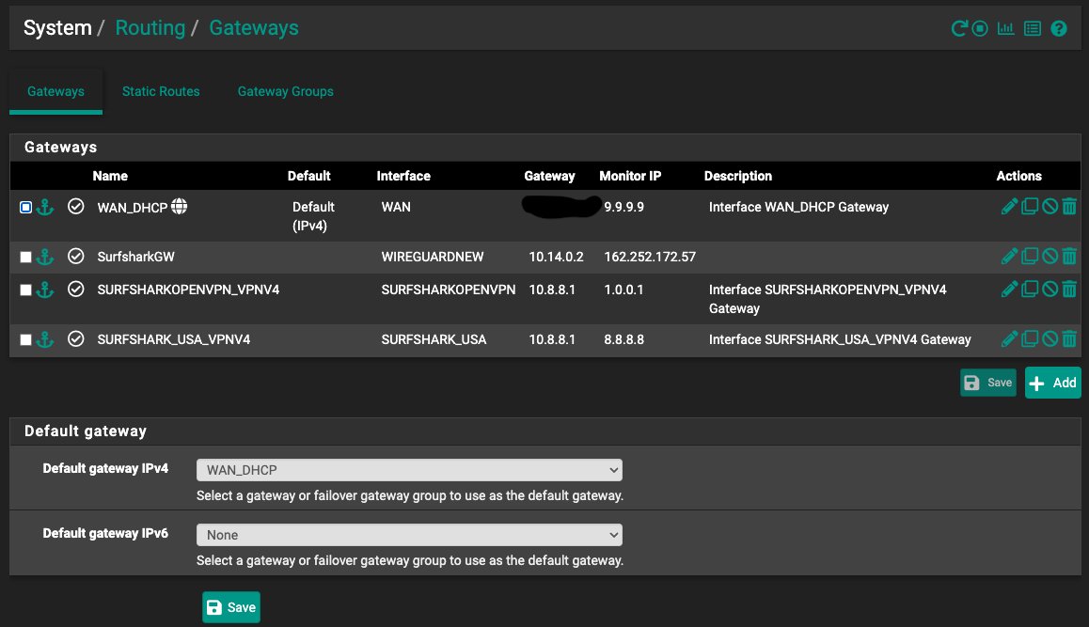The width and height of the screenshot is (1089, 627).
Task: Delete the SURFSHARKOPENVPN_VPNV4 gateway
Action: (x=1069, y=289)
